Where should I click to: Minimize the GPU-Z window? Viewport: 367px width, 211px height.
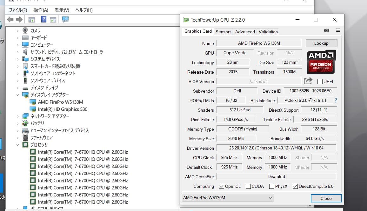coord(297,20)
